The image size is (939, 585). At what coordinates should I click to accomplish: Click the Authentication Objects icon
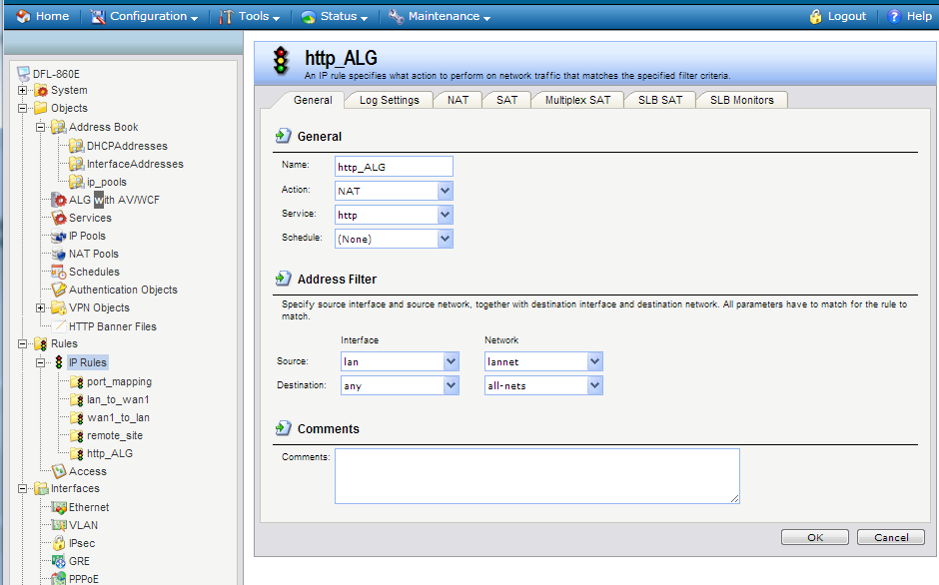click(x=59, y=290)
